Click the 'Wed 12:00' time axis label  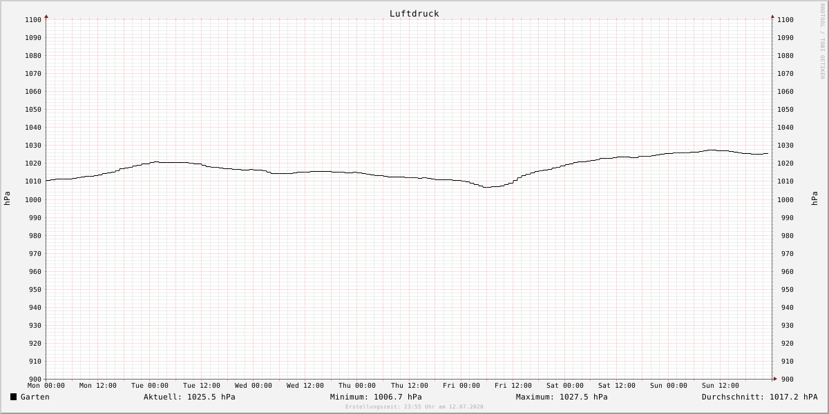(x=305, y=386)
